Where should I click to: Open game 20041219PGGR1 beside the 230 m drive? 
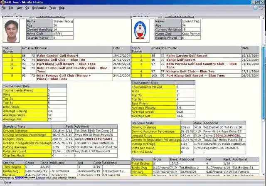coord(227,136)
